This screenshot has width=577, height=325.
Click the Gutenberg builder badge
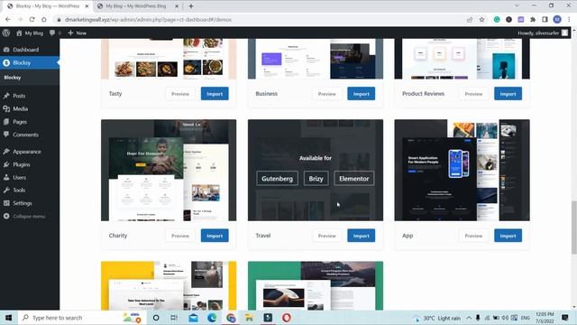coord(277,179)
